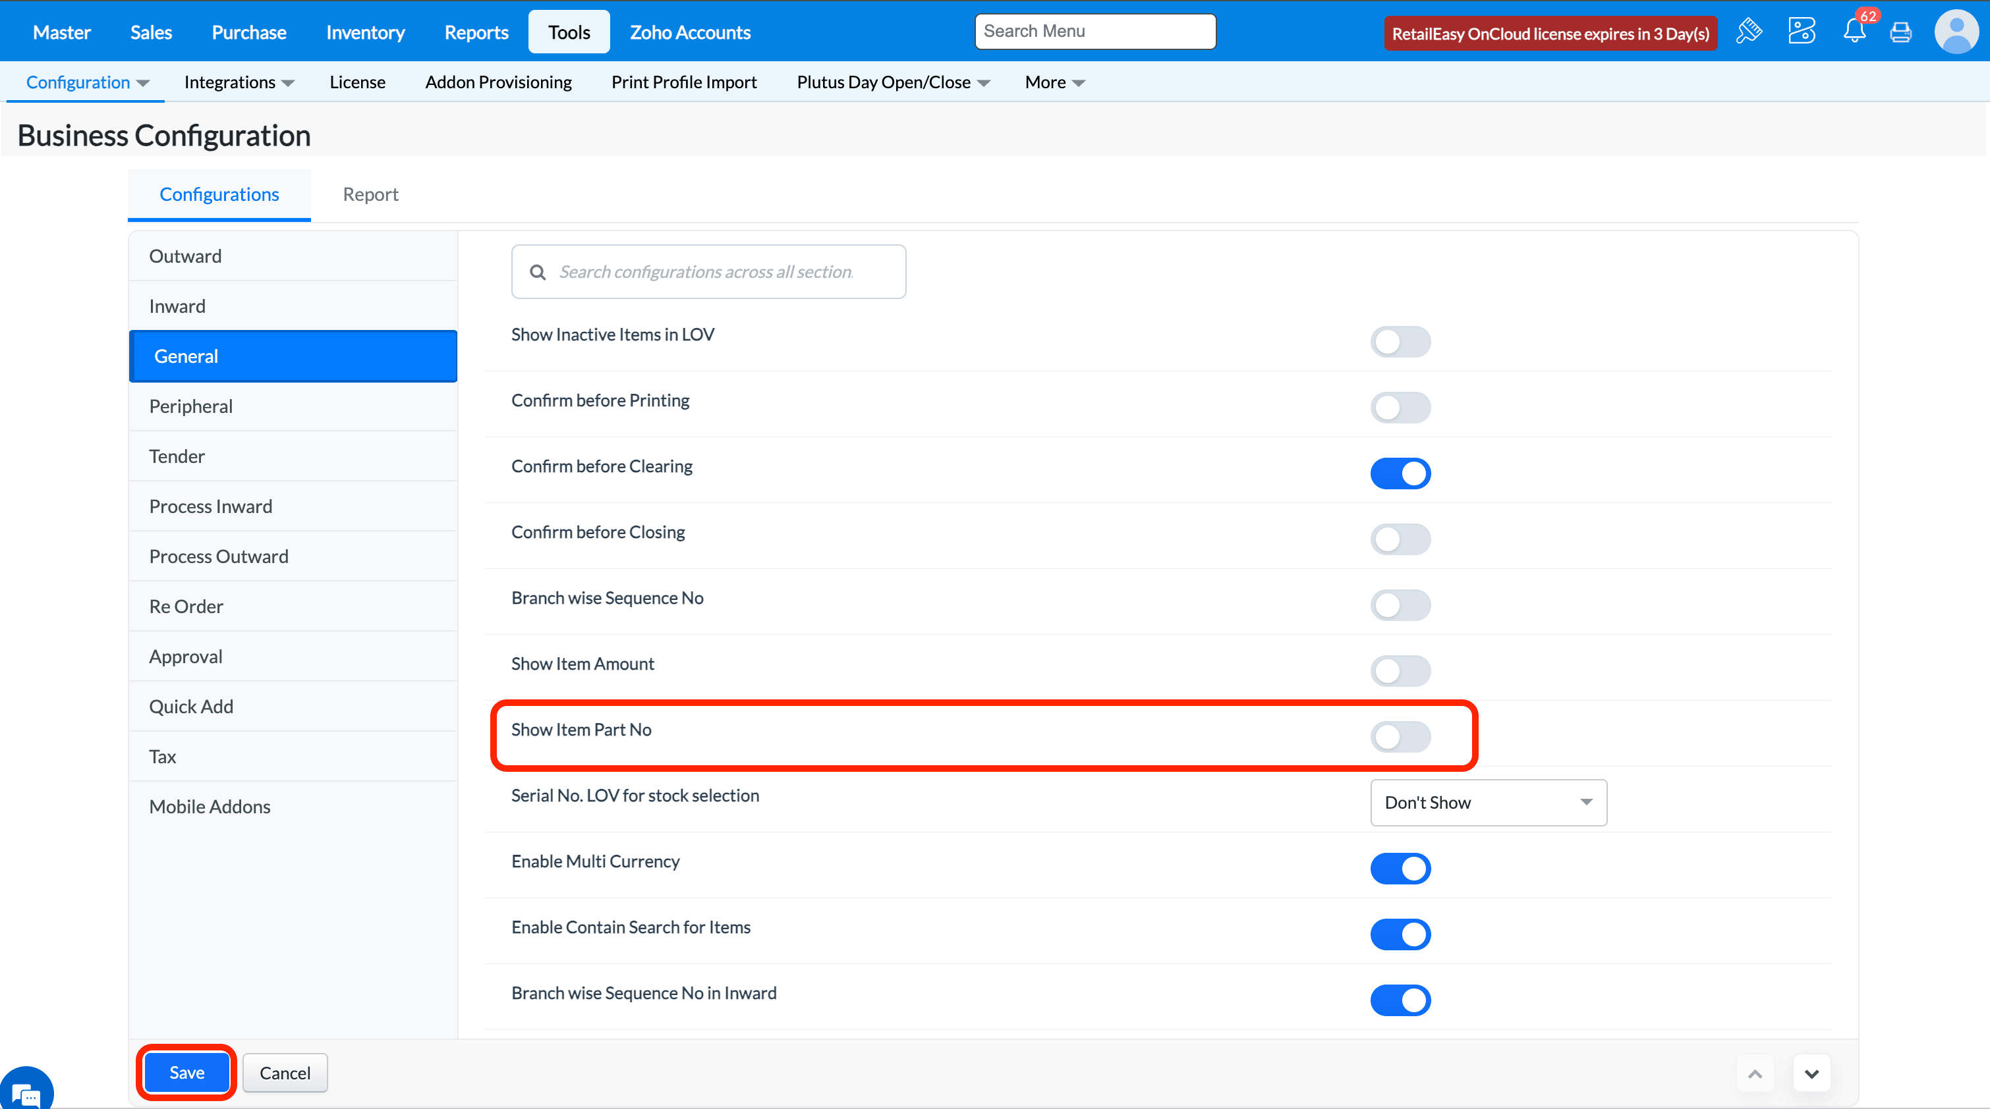This screenshot has width=1990, height=1109.
Task: Select the Peripheral section in sidebar
Action: coord(191,406)
